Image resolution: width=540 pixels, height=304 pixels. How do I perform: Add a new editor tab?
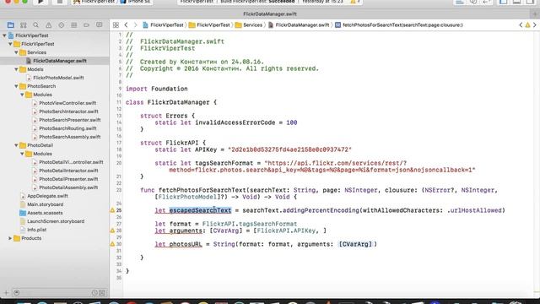tap(535, 14)
